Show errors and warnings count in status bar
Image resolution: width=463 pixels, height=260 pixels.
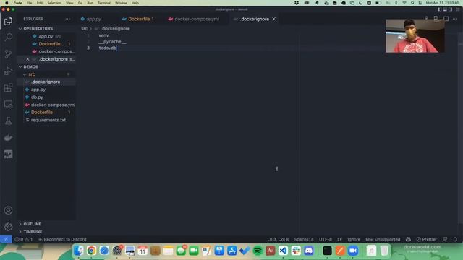24,239
